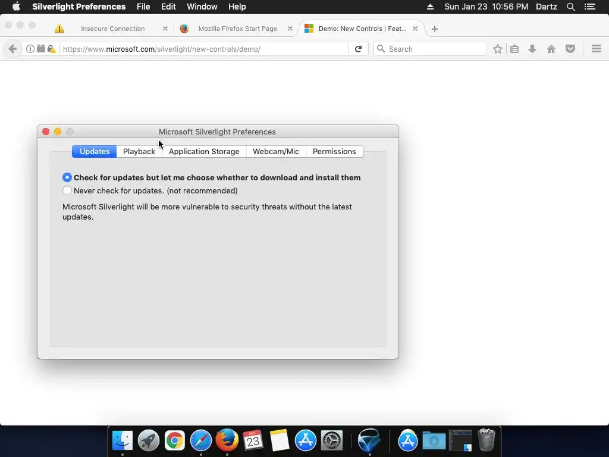
Task: Reload the page in Firefox
Action: (x=359, y=49)
